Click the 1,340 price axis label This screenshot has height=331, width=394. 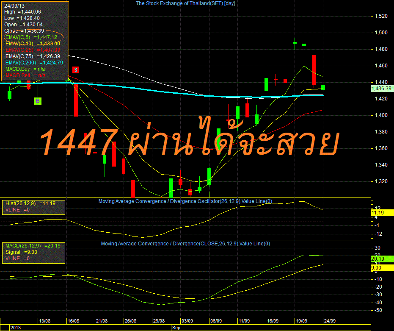click(x=381, y=165)
